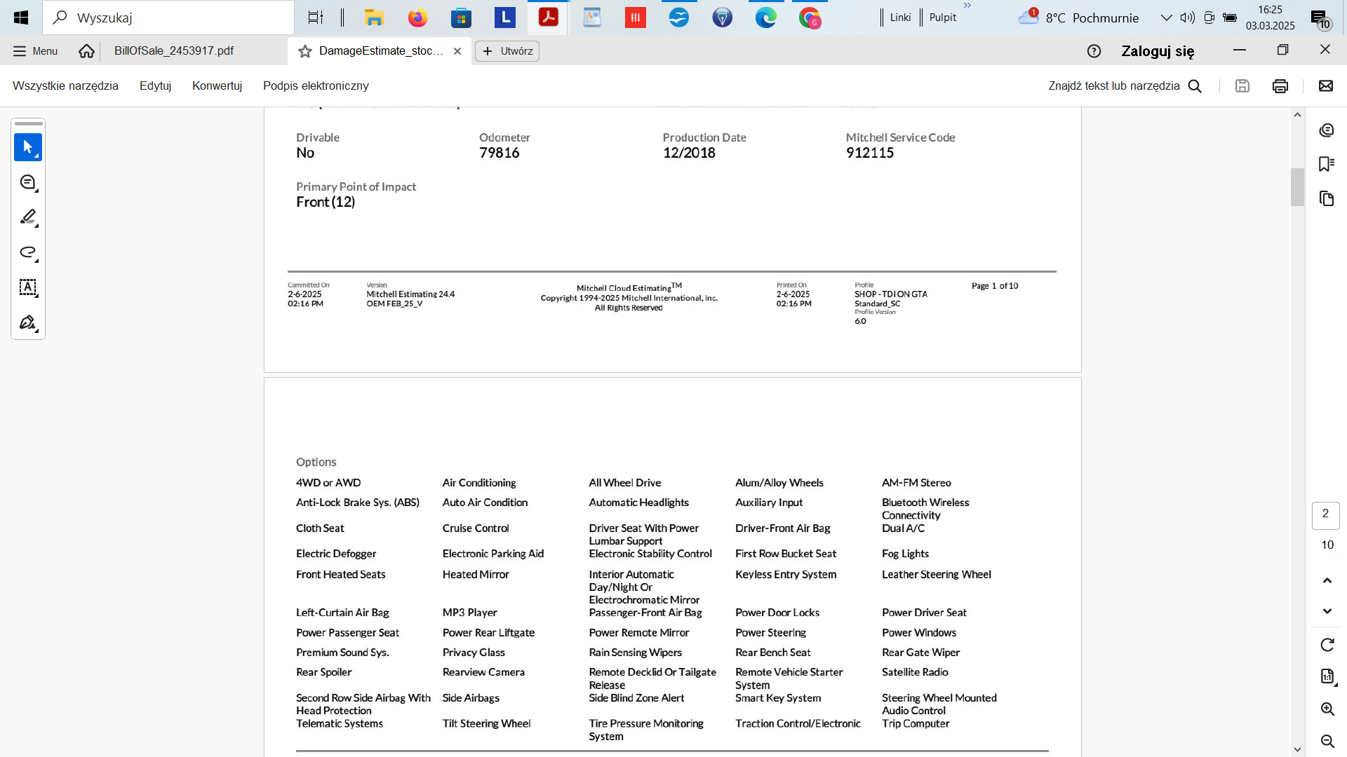Open the Pulpit toolbar on taskbar
This screenshot has height=757, width=1347.
pyautogui.click(x=942, y=18)
